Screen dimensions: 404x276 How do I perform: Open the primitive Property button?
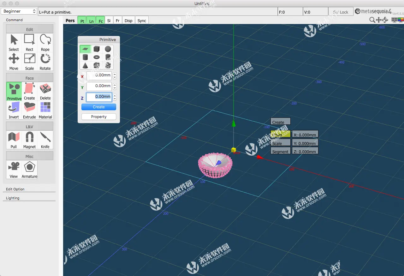pyautogui.click(x=99, y=117)
